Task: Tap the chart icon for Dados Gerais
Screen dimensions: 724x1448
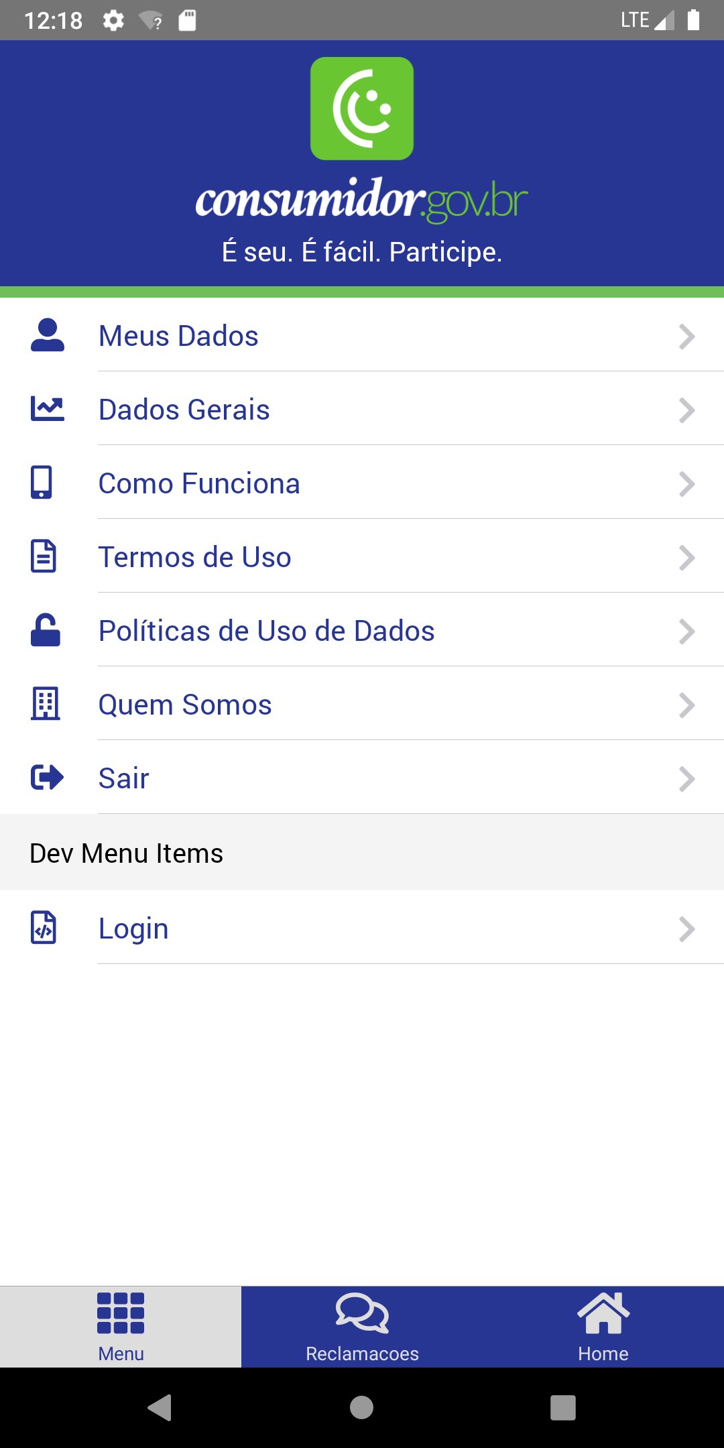Action: point(47,409)
